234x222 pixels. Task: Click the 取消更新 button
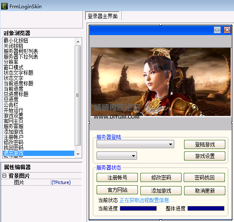coord(205,191)
